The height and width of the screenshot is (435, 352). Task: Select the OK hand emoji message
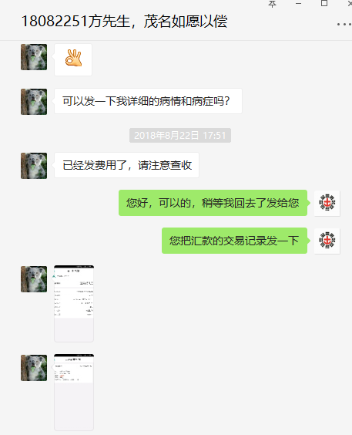coord(73,59)
